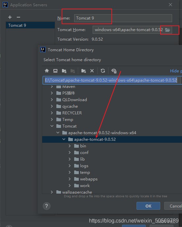The height and width of the screenshot is (227, 182).
Task: Click the Delete (X) toolbar icon
Action: pyautogui.click(x=92, y=71)
